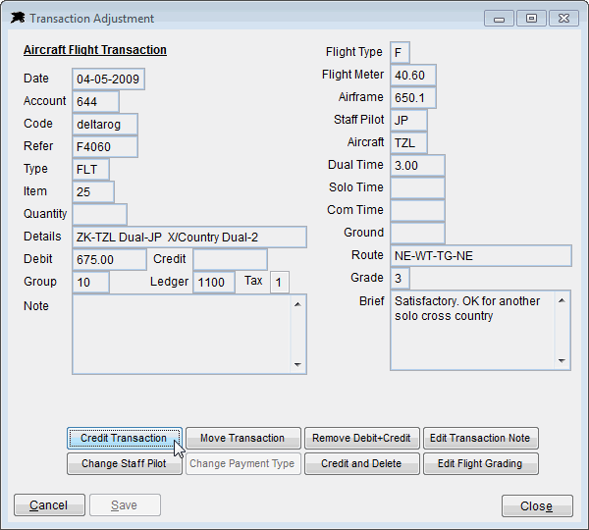Close window with title bar X
The image size is (589, 530).
[x=563, y=19]
